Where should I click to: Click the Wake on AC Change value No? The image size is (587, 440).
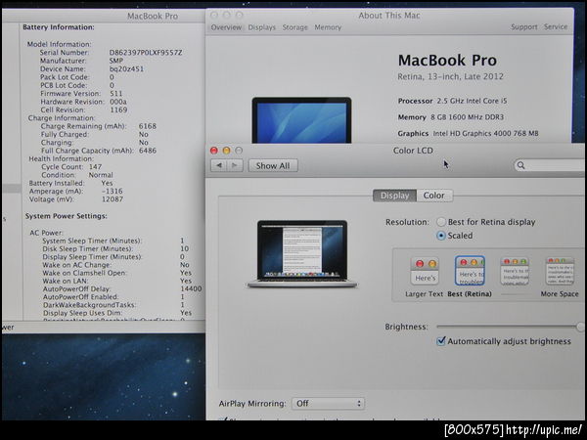pos(185,265)
